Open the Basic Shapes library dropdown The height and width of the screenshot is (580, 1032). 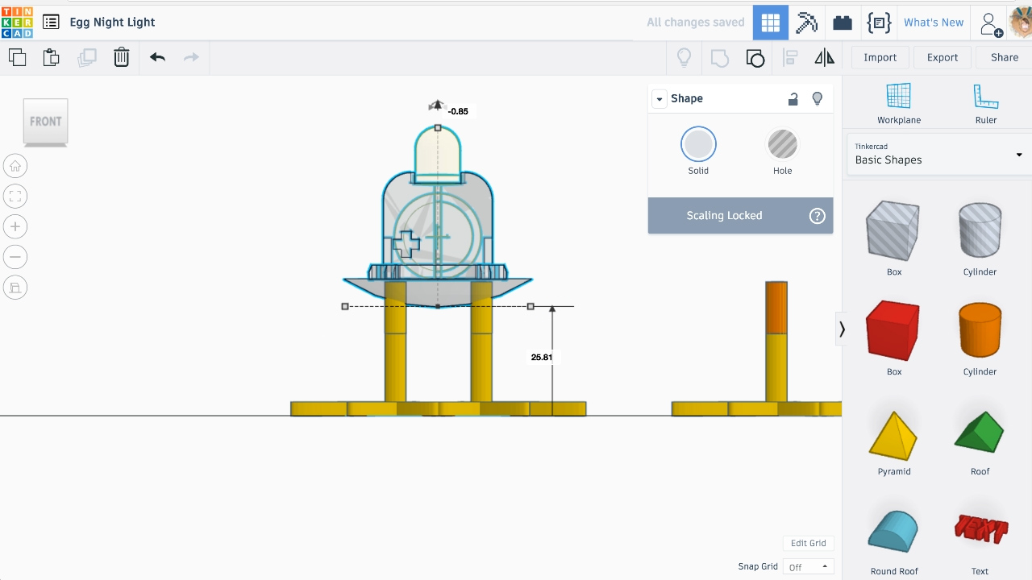pos(938,154)
